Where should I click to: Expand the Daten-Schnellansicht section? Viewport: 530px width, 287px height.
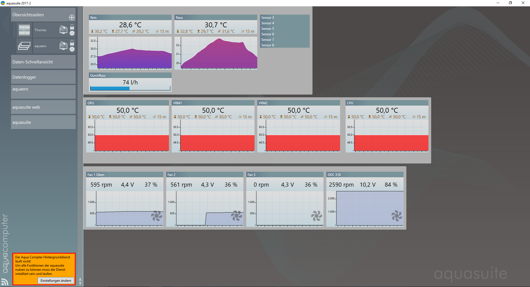coord(43,62)
